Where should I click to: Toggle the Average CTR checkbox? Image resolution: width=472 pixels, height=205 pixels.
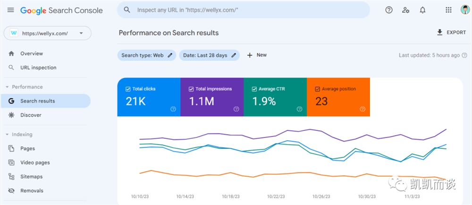tap(254, 89)
